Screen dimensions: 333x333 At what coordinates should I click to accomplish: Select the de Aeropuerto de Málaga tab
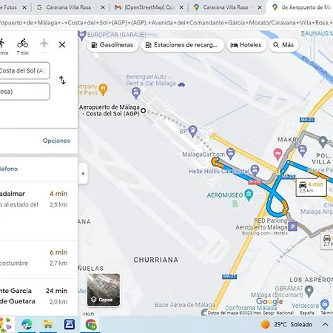tap(301, 7)
